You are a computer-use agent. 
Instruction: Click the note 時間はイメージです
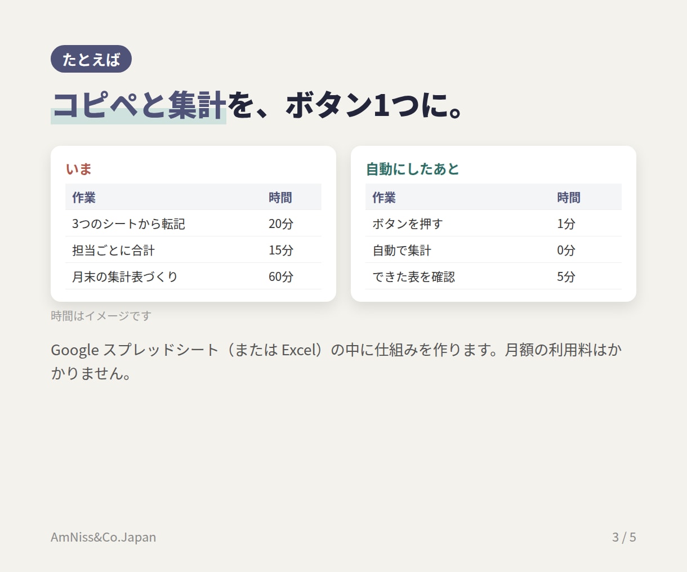tap(101, 316)
